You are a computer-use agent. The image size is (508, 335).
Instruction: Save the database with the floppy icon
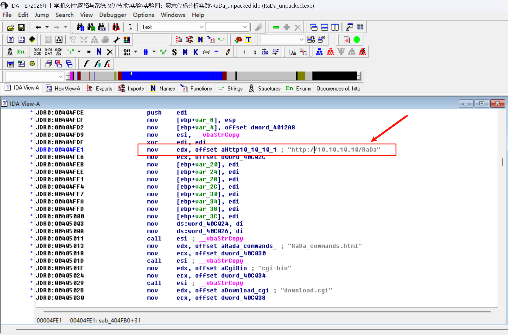[x=21, y=27]
